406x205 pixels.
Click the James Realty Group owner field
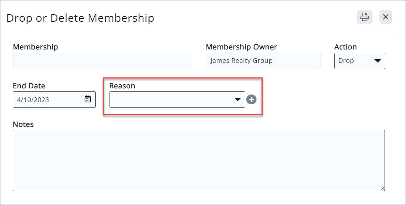click(x=263, y=61)
